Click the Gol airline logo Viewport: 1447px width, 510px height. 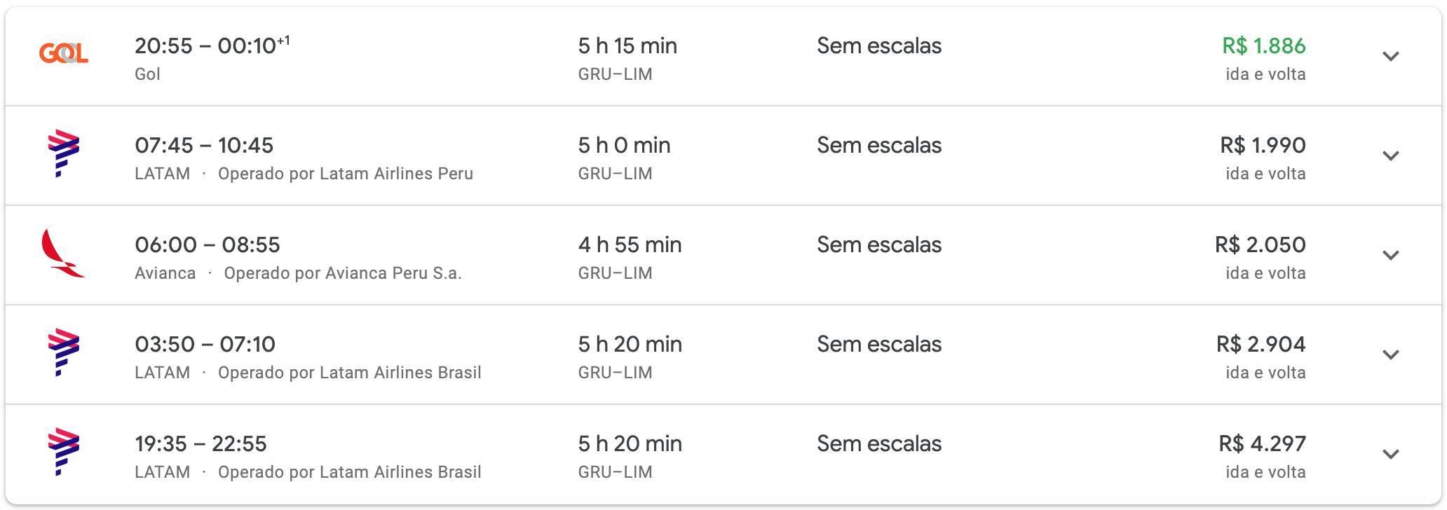[64, 53]
